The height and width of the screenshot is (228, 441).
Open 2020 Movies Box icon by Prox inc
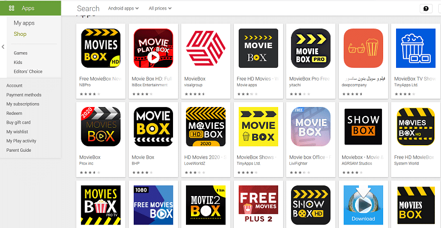(x=101, y=127)
